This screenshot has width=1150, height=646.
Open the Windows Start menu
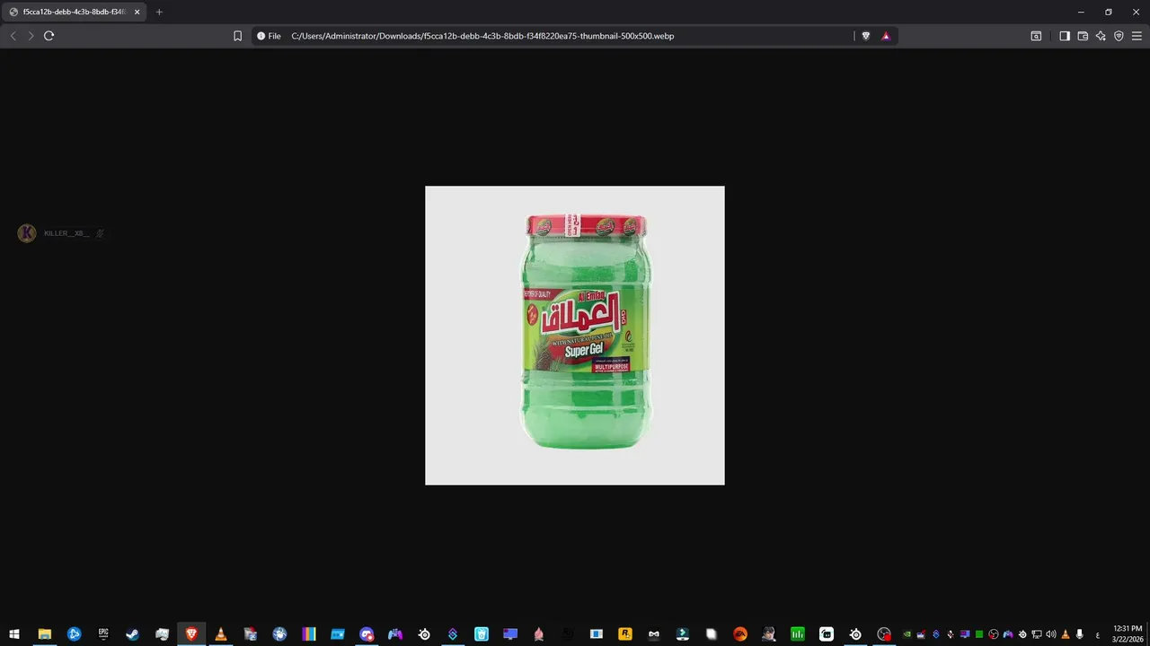[14, 634]
